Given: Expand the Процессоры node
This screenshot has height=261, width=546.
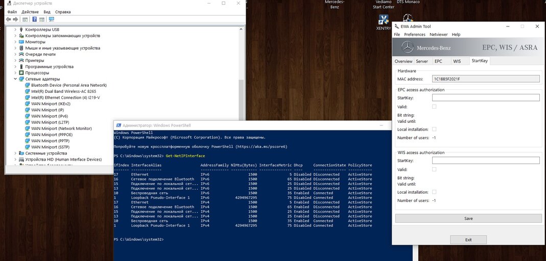Looking at the screenshot, I should [x=15, y=73].
